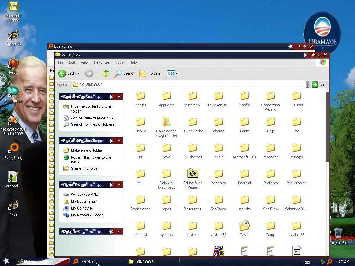
Task: Open the Search pane
Action: coord(124,73)
